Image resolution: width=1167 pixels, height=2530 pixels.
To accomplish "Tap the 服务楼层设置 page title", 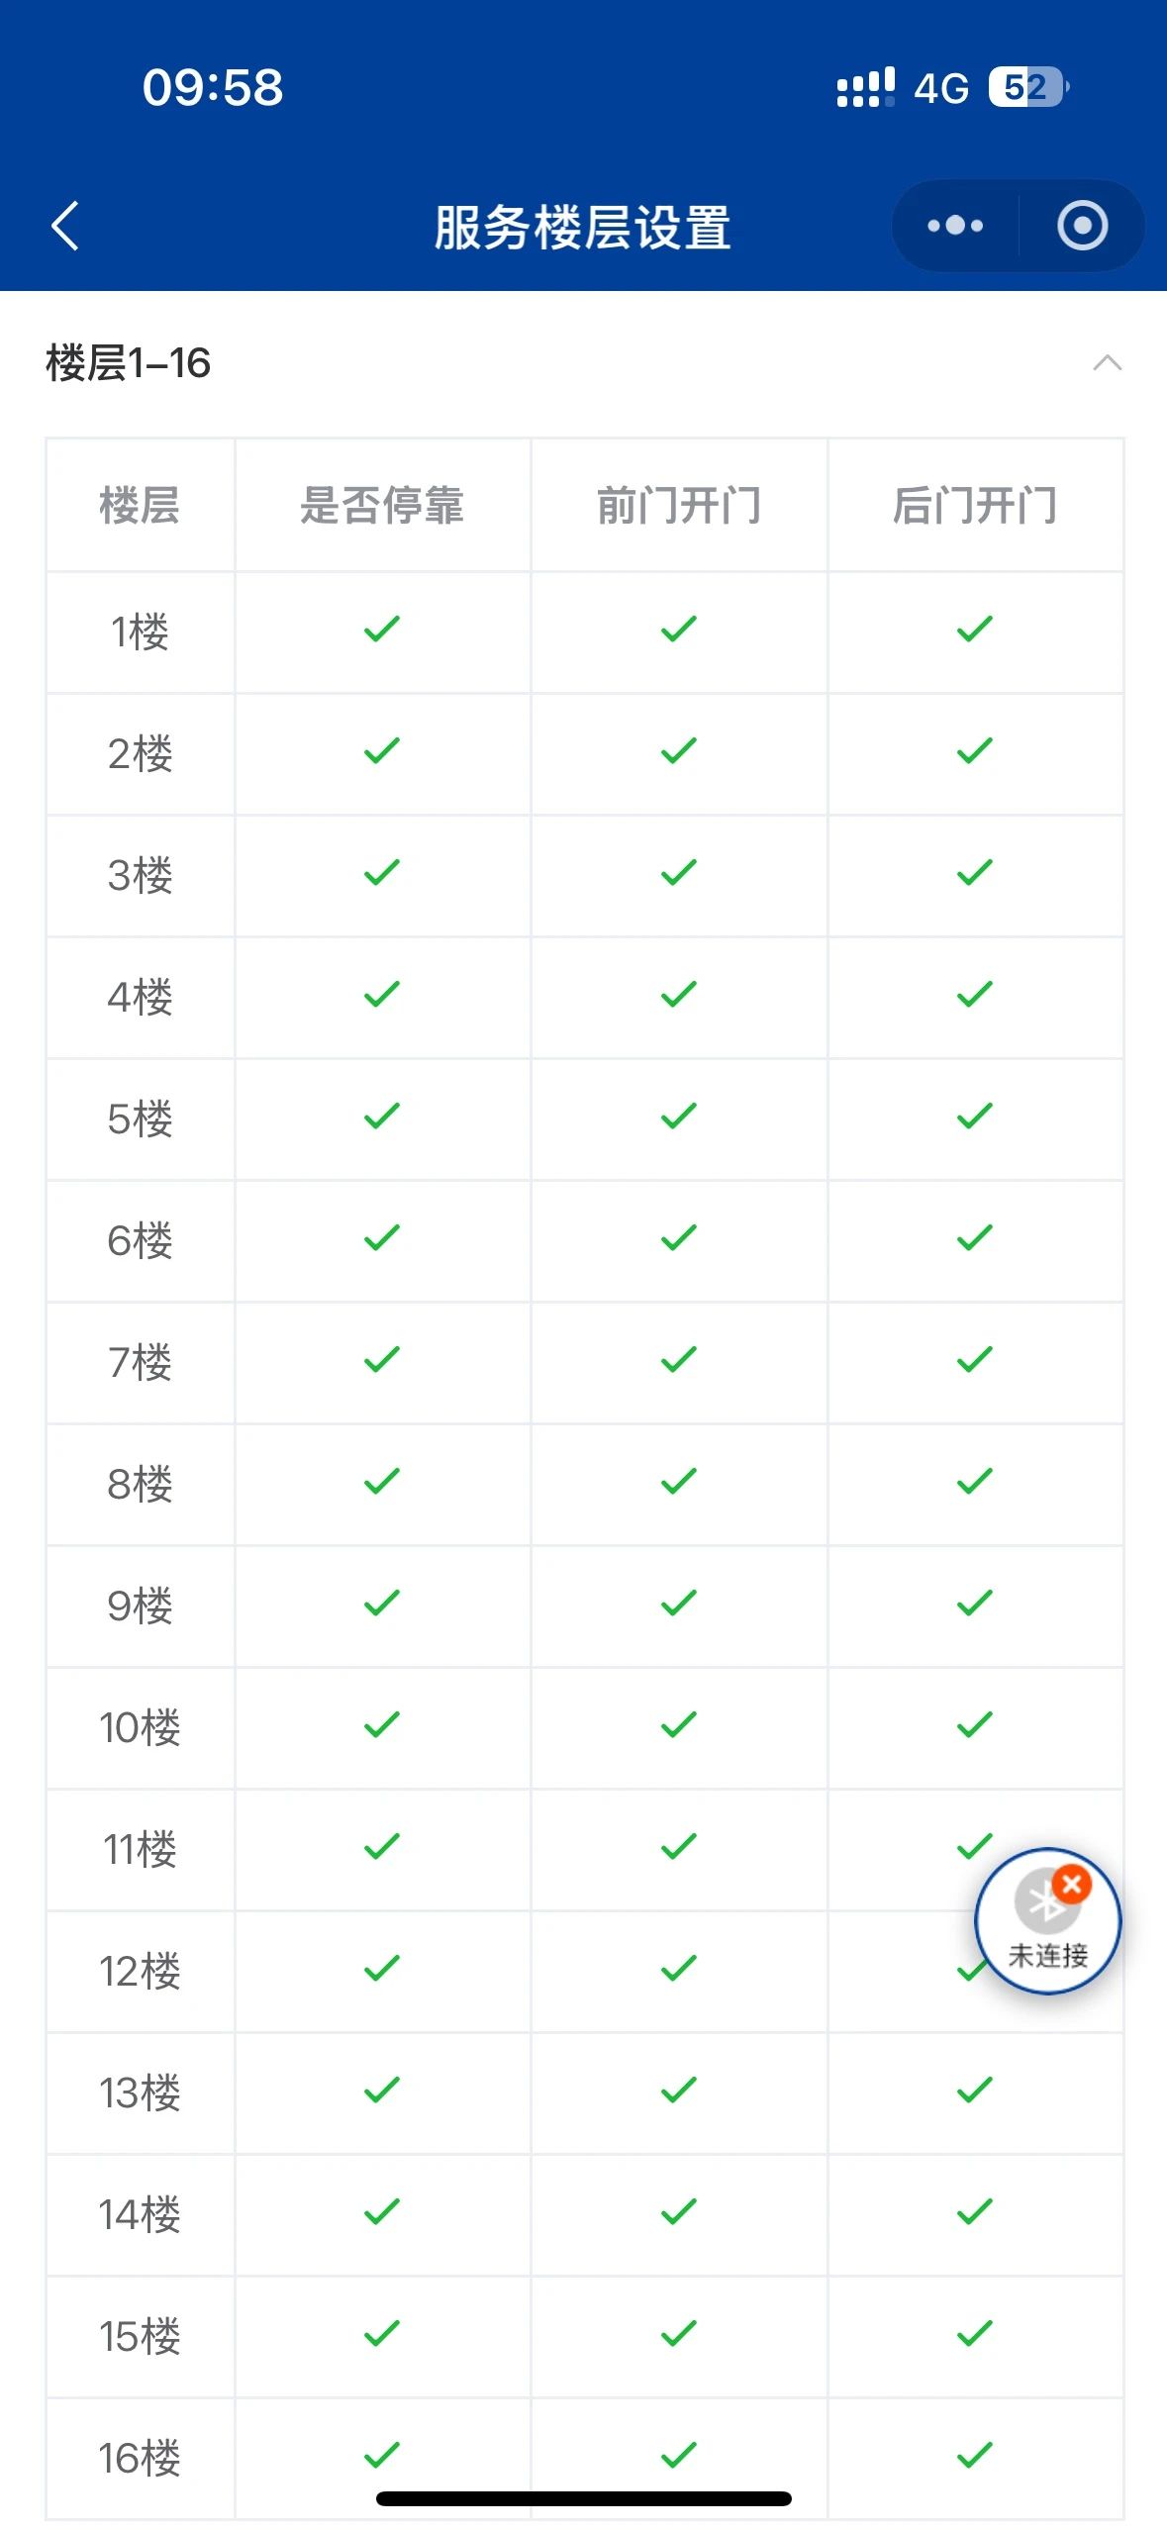I will (x=582, y=227).
